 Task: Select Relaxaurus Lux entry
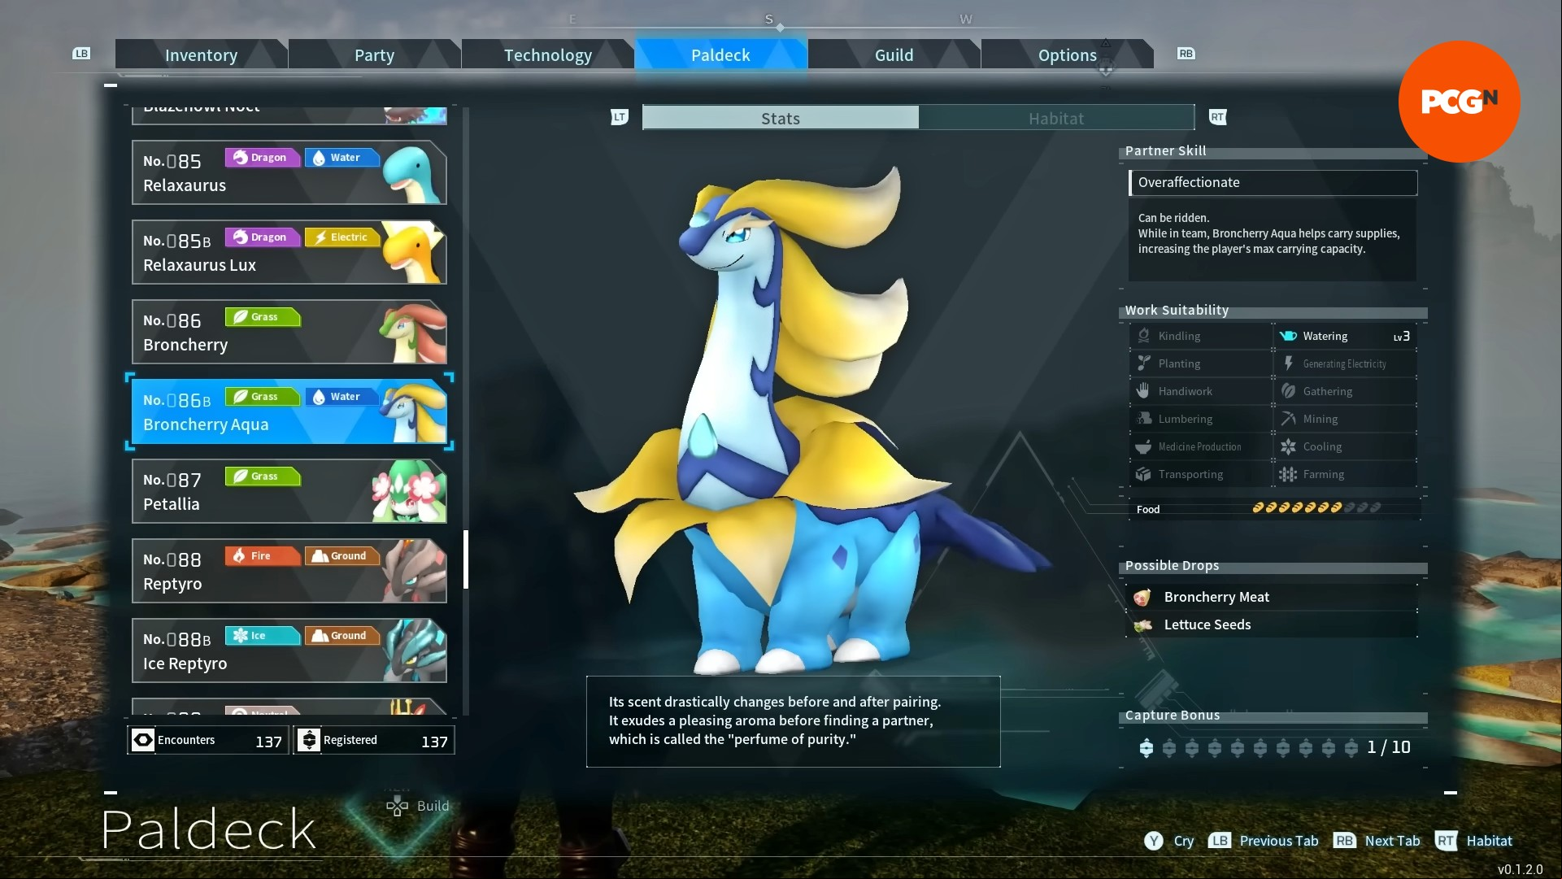pyautogui.click(x=289, y=252)
